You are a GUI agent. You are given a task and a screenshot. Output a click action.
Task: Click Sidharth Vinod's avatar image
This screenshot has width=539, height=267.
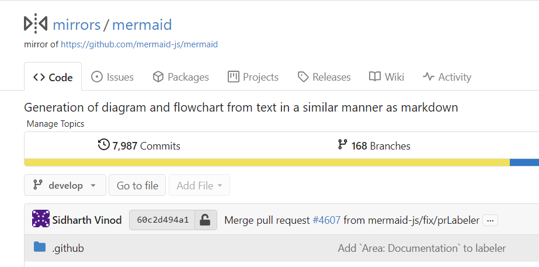tap(41, 219)
